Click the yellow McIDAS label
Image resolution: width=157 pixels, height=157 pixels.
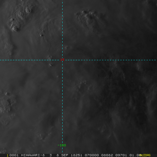(145, 155)
